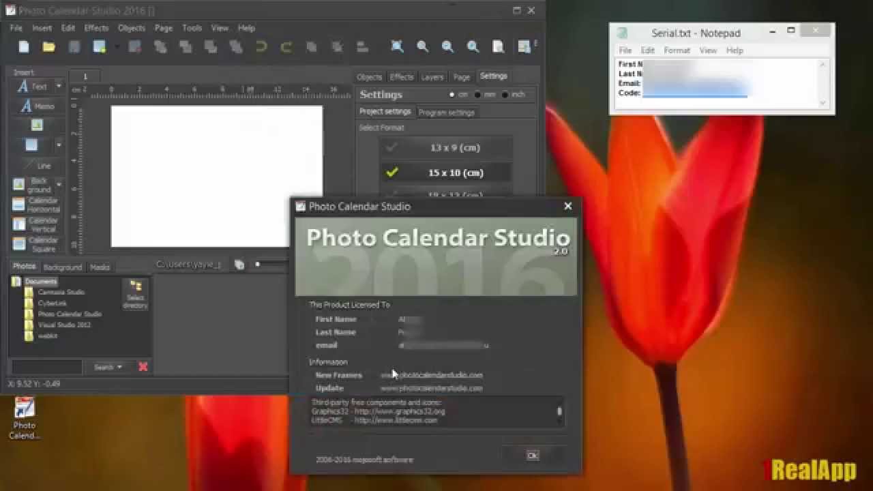Viewport: 873px width, 491px height.
Task: Click the red X icon next to Search
Action: 143,367
